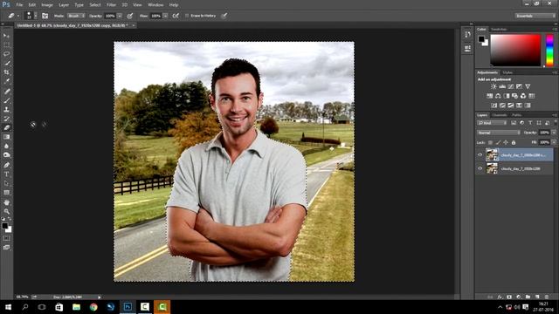Switch to the Paths tab
The width and height of the screenshot is (559, 314).
pos(516,115)
